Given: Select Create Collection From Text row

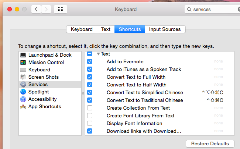Looking at the screenshot, I should click(160, 108).
